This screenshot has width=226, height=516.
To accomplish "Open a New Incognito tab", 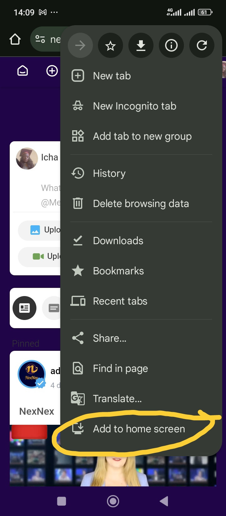I will tap(134, 106).
